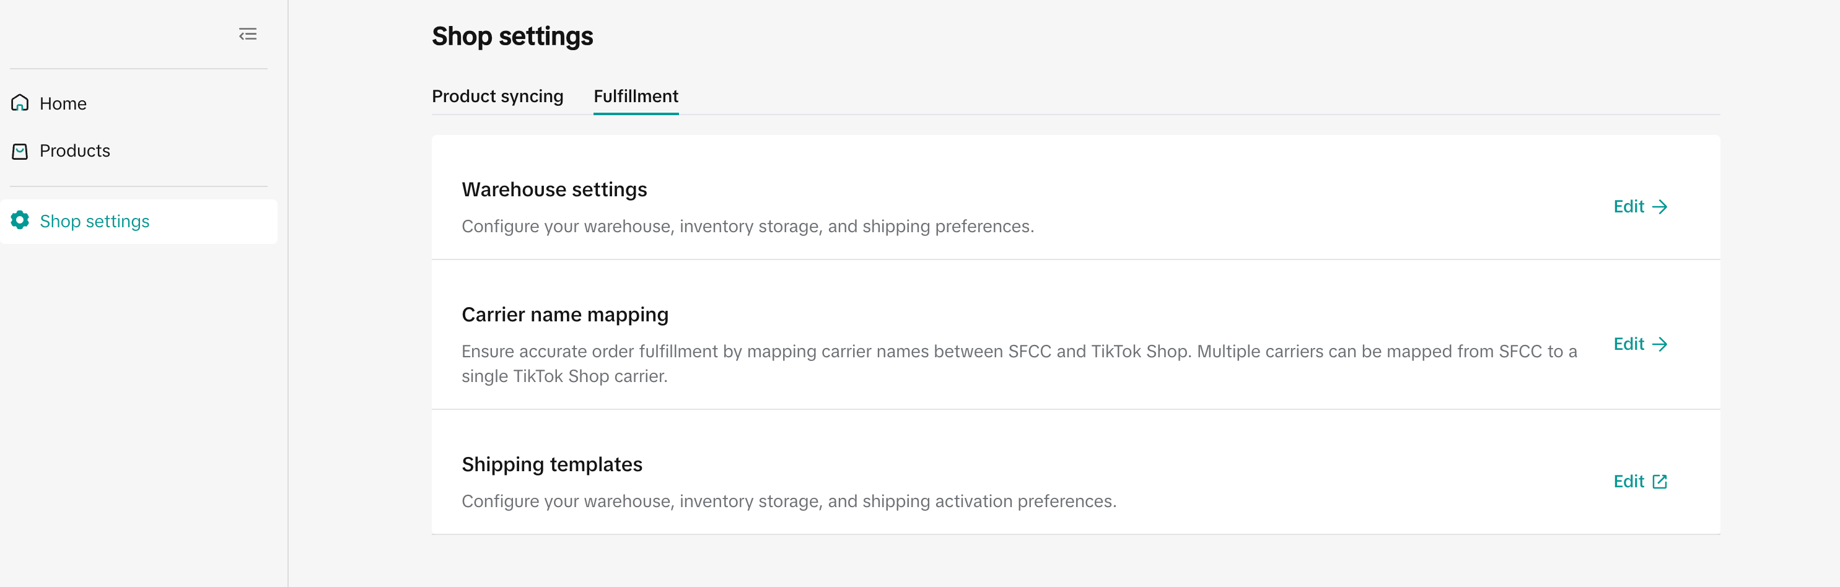Screen dimensions: 1840x587
Task: Switch to the Product syncing tab
Action: pos(497,97)
